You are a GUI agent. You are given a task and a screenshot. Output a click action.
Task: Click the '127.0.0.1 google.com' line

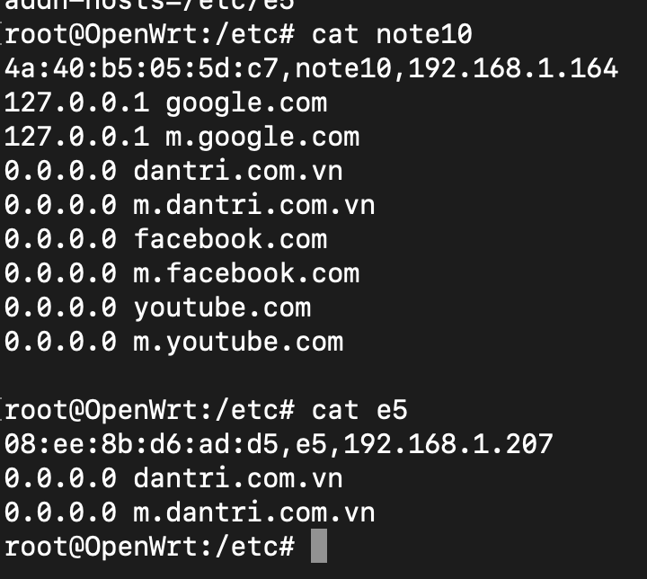(166, 102)
